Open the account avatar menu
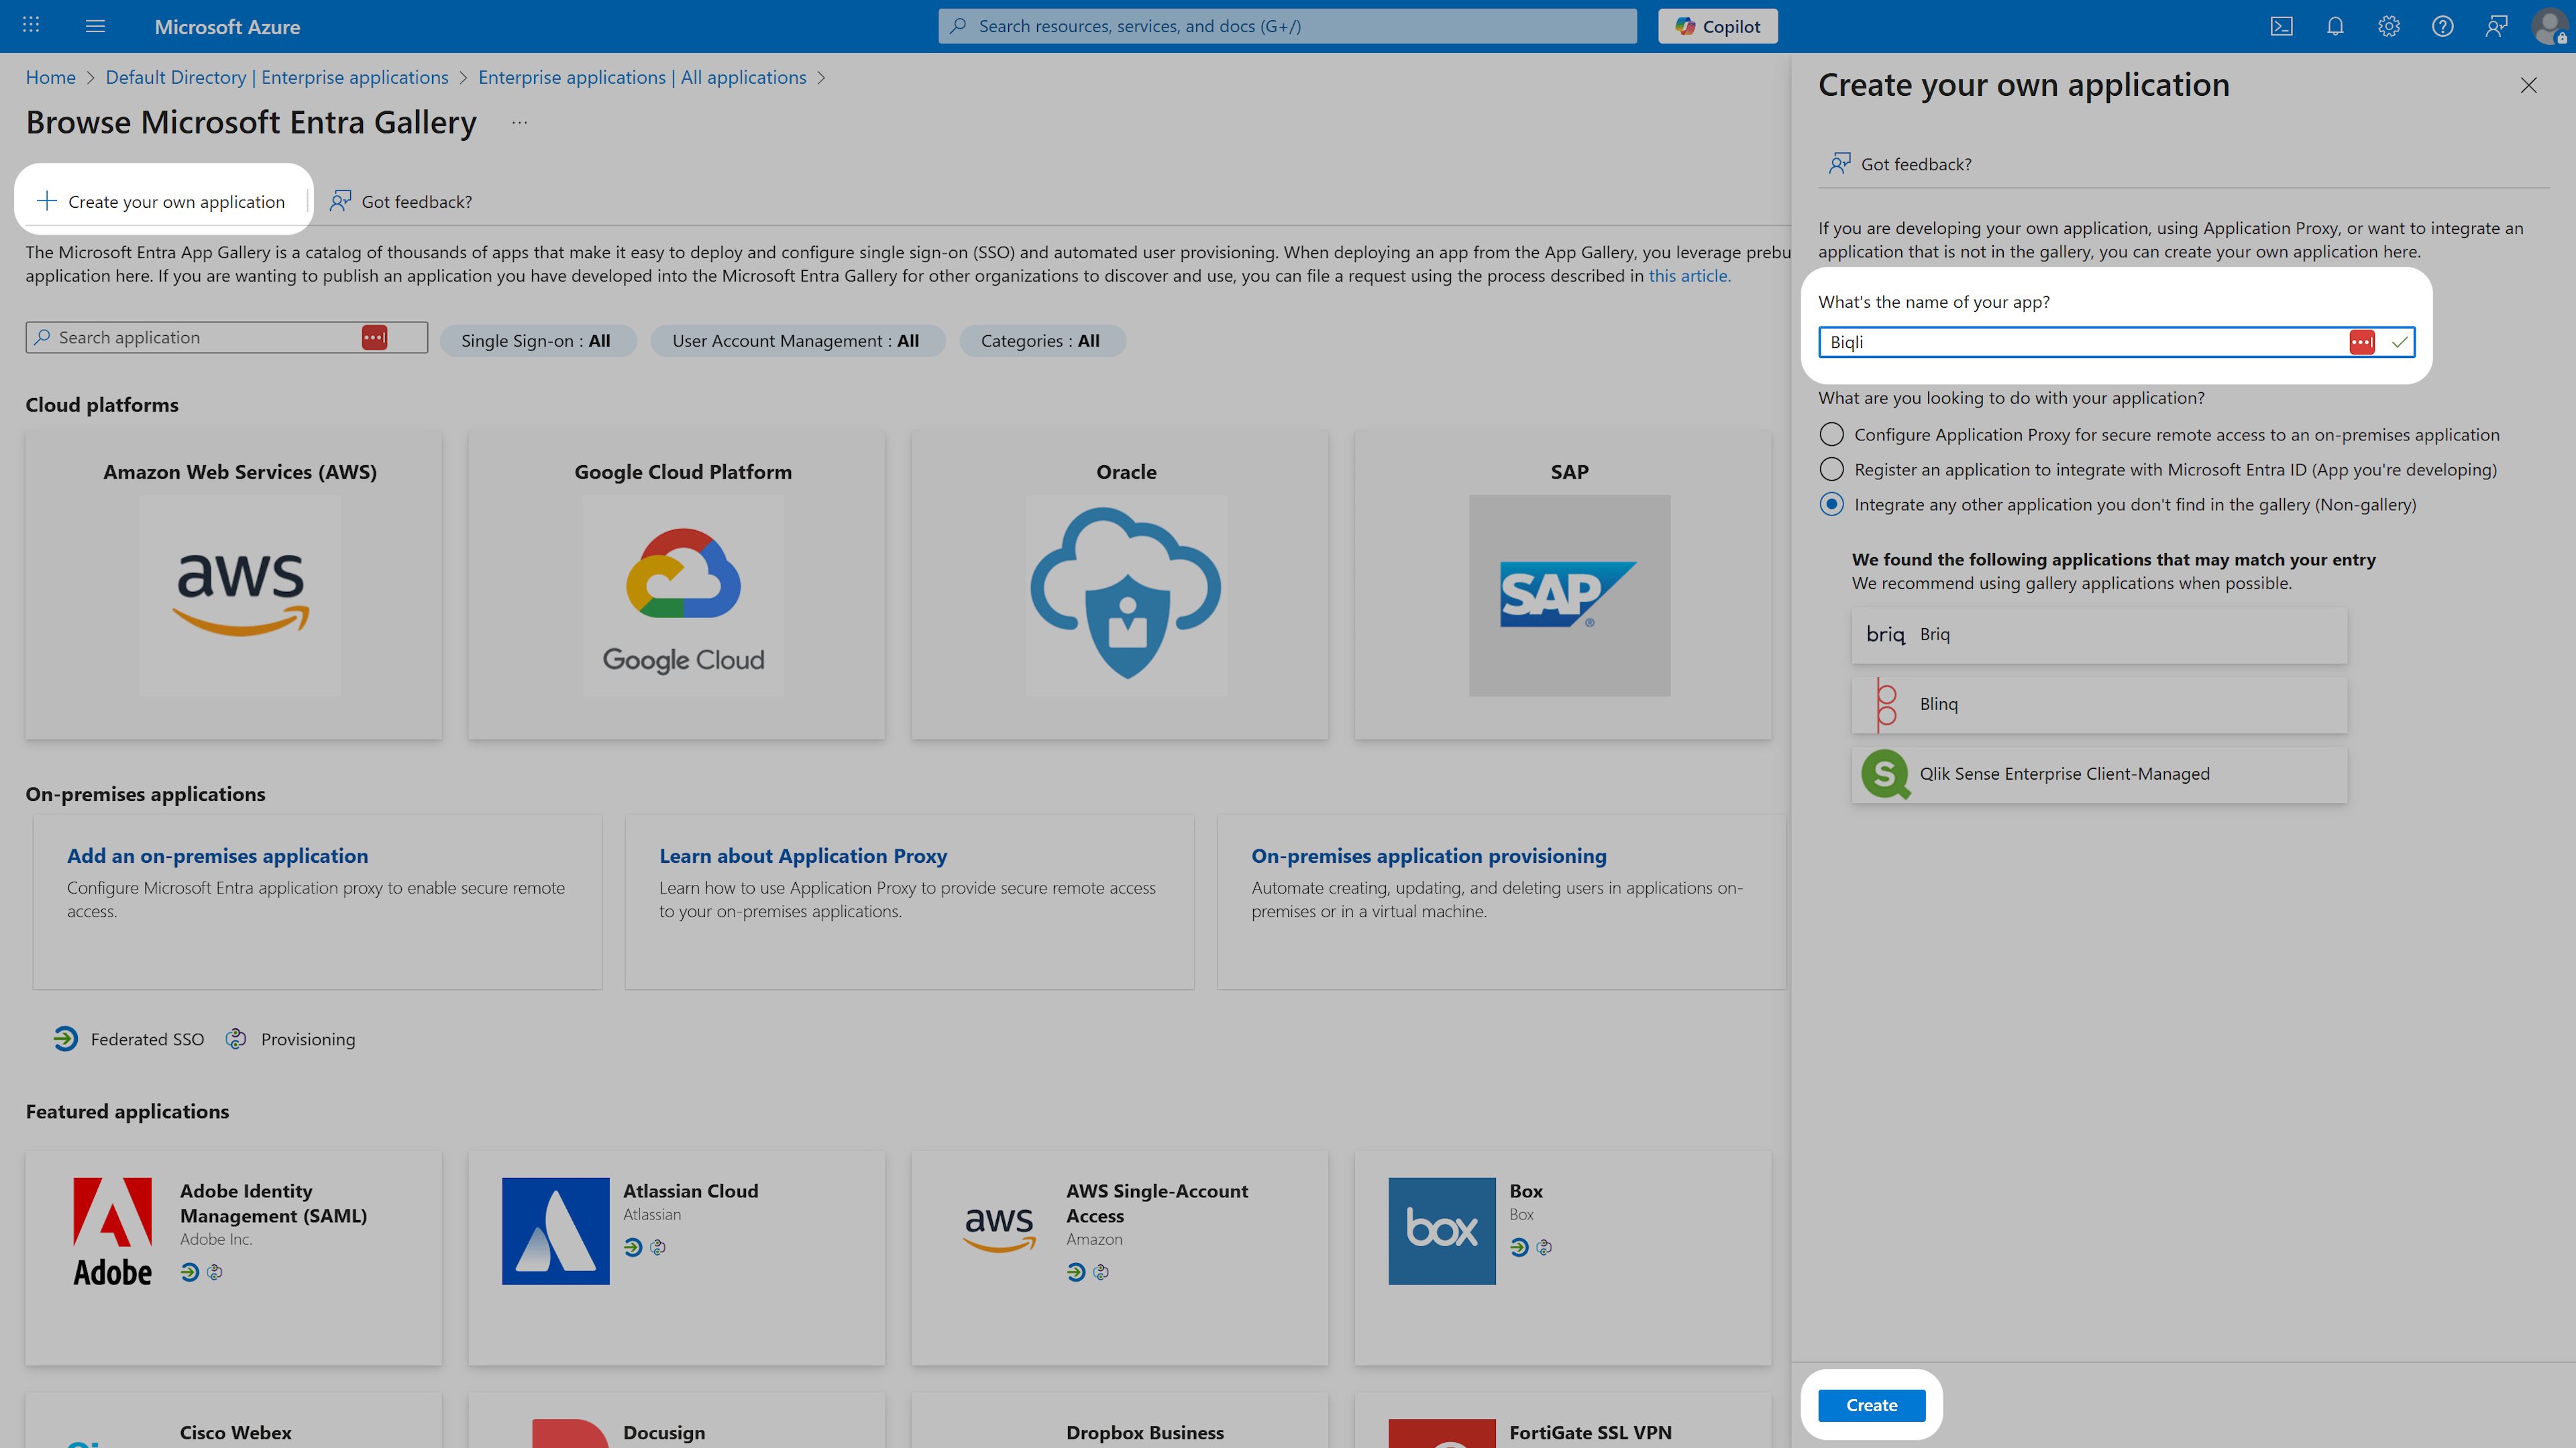The image size is (2576, 1448). pyautogui.click(x=2549, y=26)
